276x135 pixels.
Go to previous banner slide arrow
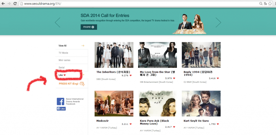point(57,22)
